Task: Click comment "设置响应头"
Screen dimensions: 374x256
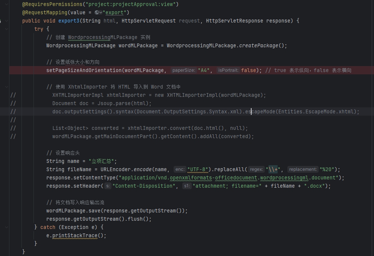Action: [63, 153]
